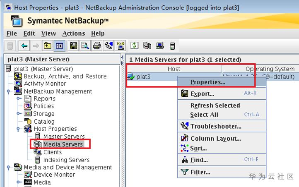The height and width of the screenshot is (187, 299).
Task: Collapse the NetBackup Management tree node
Action: point(8,91)
